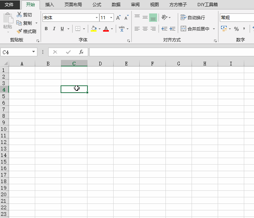Screen dimensions: 254x218
Task: Open the 常规 number format box
Action: pyautogui.click(x=237, y=17)
